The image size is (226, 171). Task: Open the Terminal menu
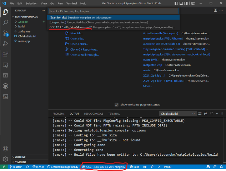tap(71, 3)
